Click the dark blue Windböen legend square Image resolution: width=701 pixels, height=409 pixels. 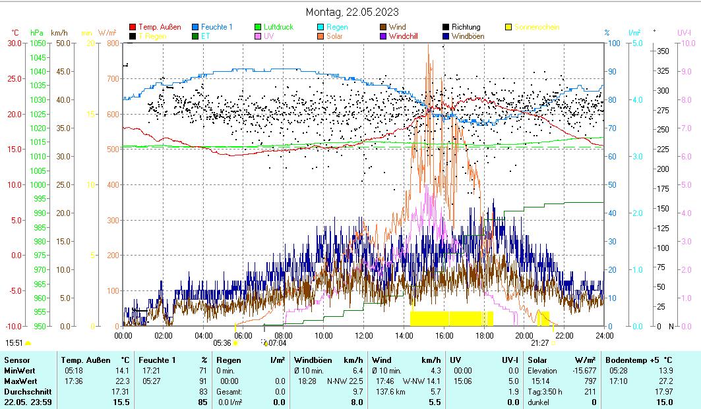[x=446, y=37]
